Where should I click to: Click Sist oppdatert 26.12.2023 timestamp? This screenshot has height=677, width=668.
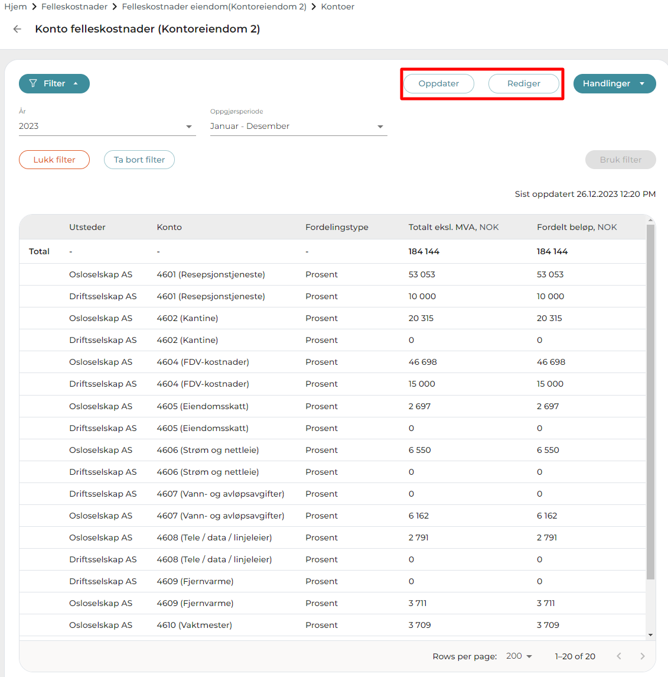(x=585, y=194)
